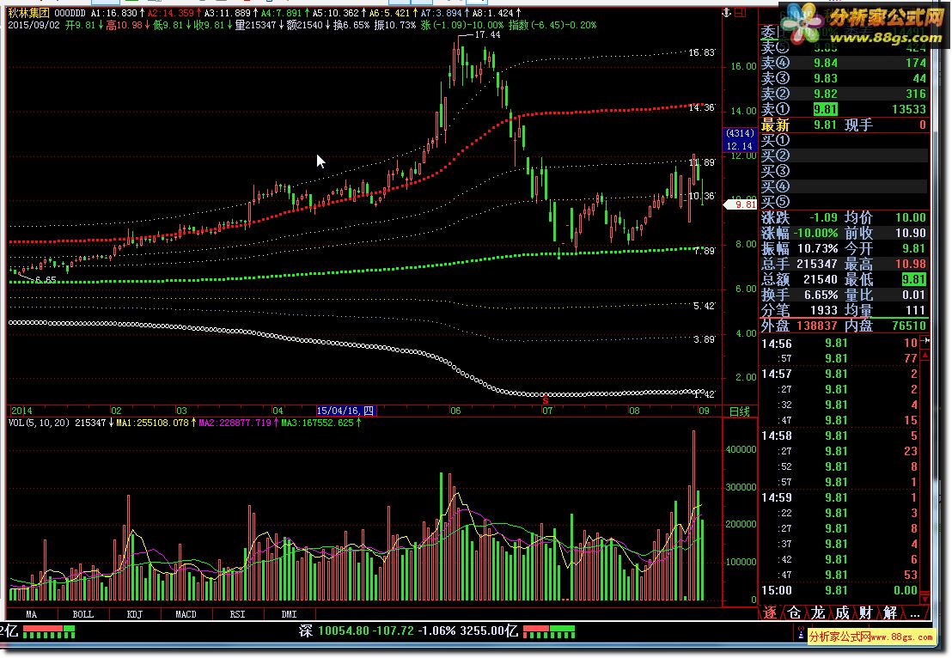Screen dimensions: 952x658
Task: Click the 最新 latest price label
Action: point(775,125)
